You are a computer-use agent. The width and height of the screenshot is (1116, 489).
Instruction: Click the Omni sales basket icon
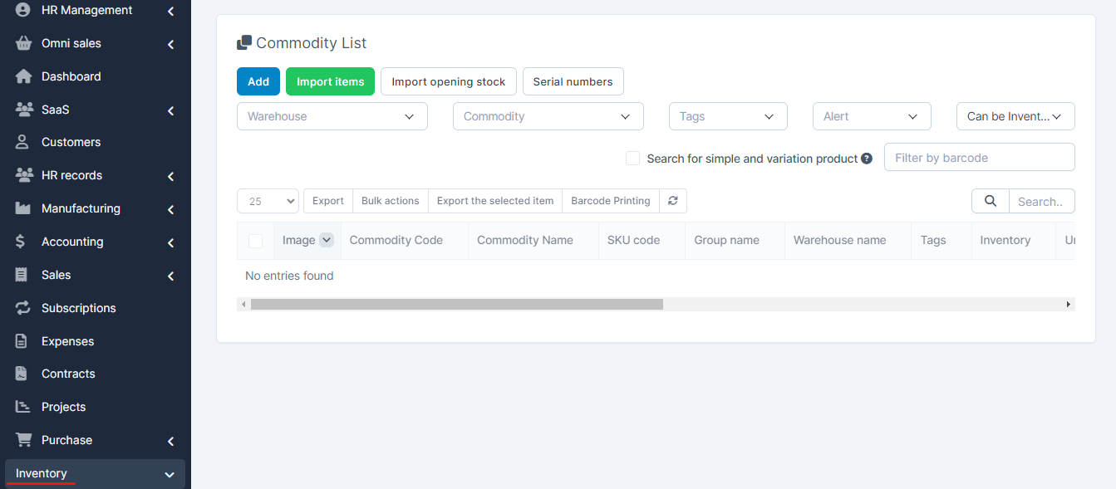pos(23,43)
